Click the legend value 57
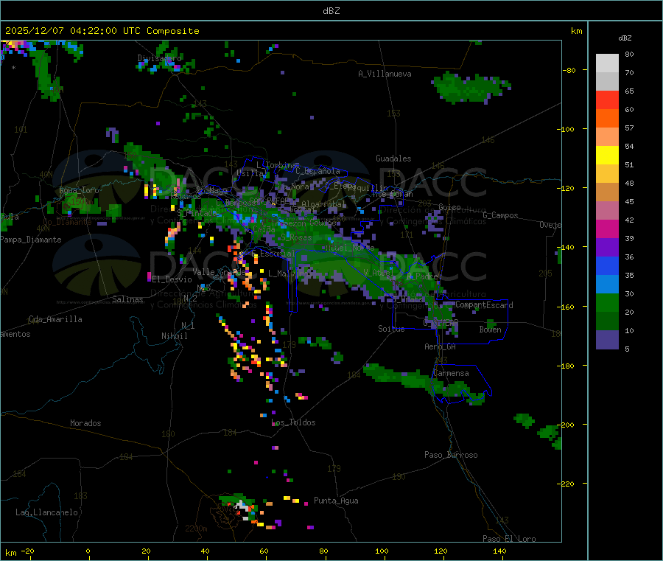 click(629, 128)
